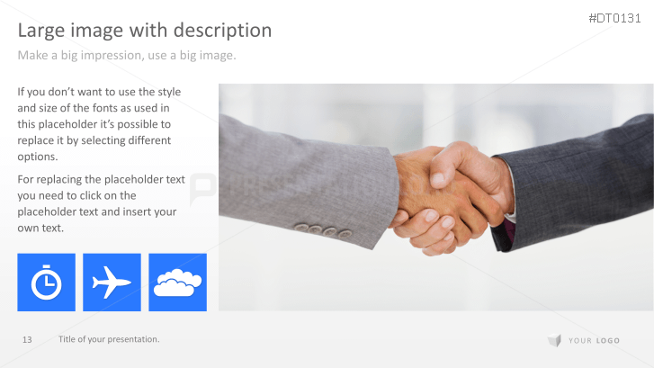Viewport: 654px width, 368px height.
Task: Click the subtitle 'Make a big impression'
Action: (x=127, y=55)
